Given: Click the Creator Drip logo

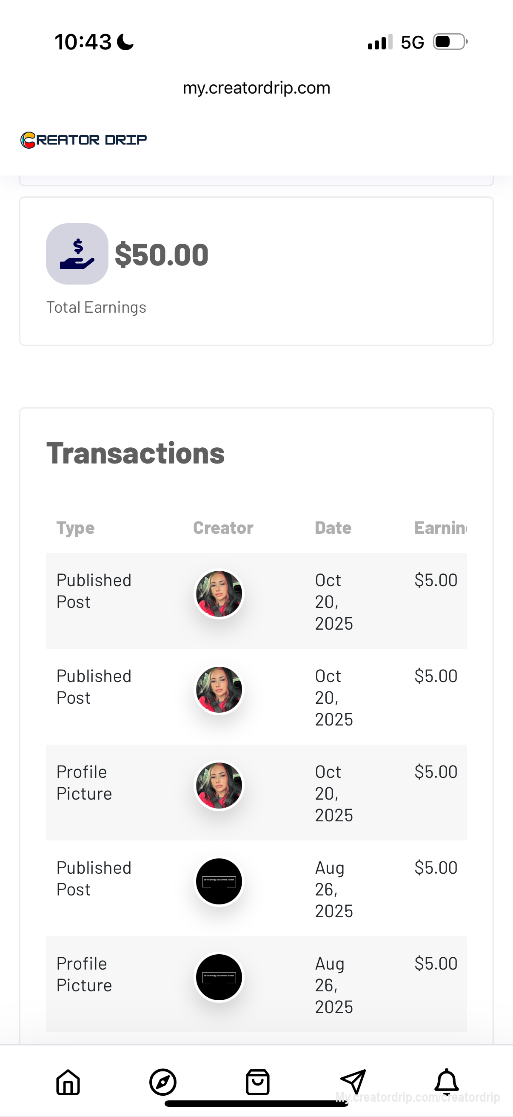Looking at the screenshot, I should pos(83,140).
